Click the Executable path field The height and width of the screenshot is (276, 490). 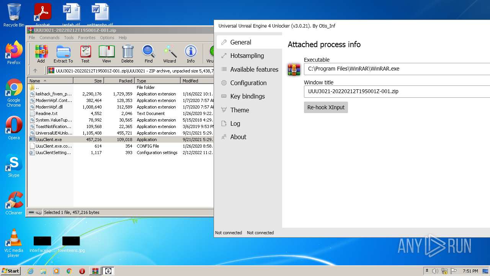[x=397, y=69]
